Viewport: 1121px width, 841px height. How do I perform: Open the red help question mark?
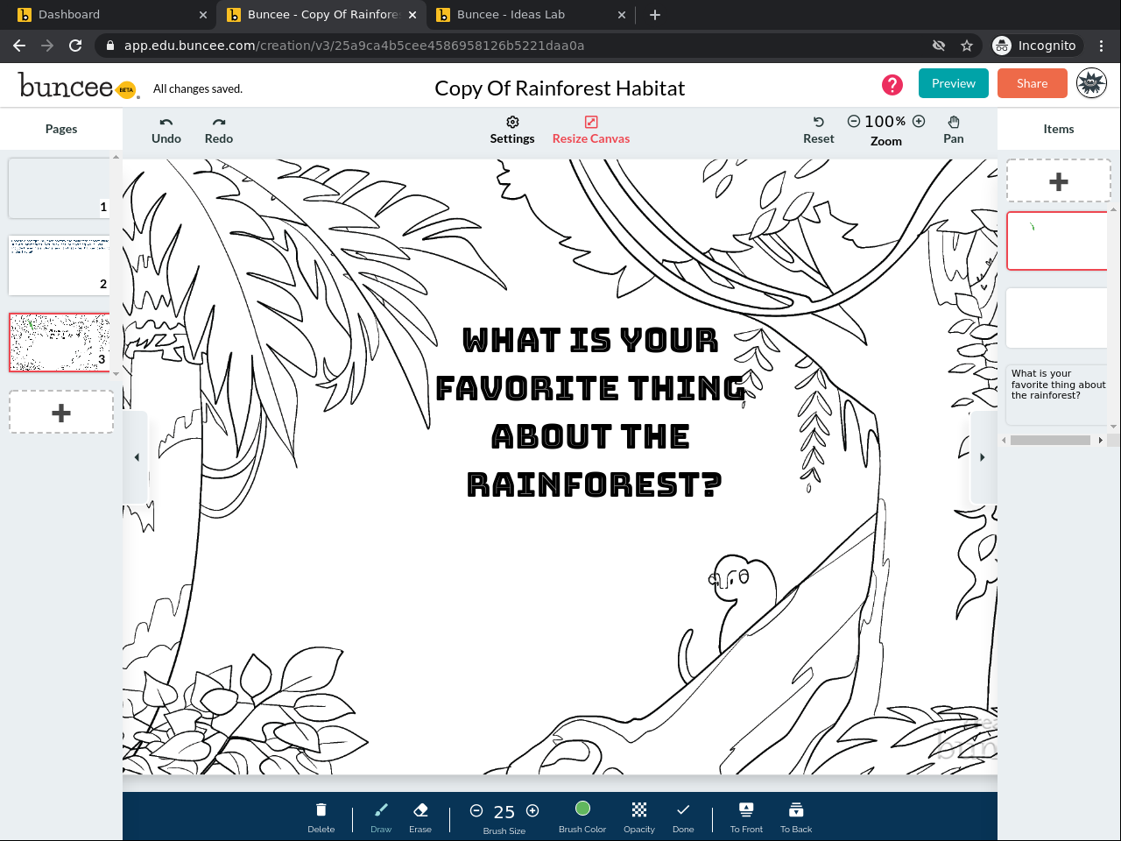click(892, 84)
